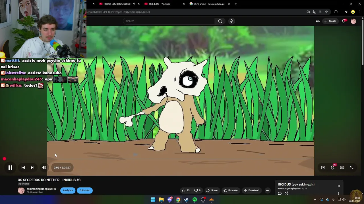
Task: Switch the player to theater mode
Action: coord(342,167)
